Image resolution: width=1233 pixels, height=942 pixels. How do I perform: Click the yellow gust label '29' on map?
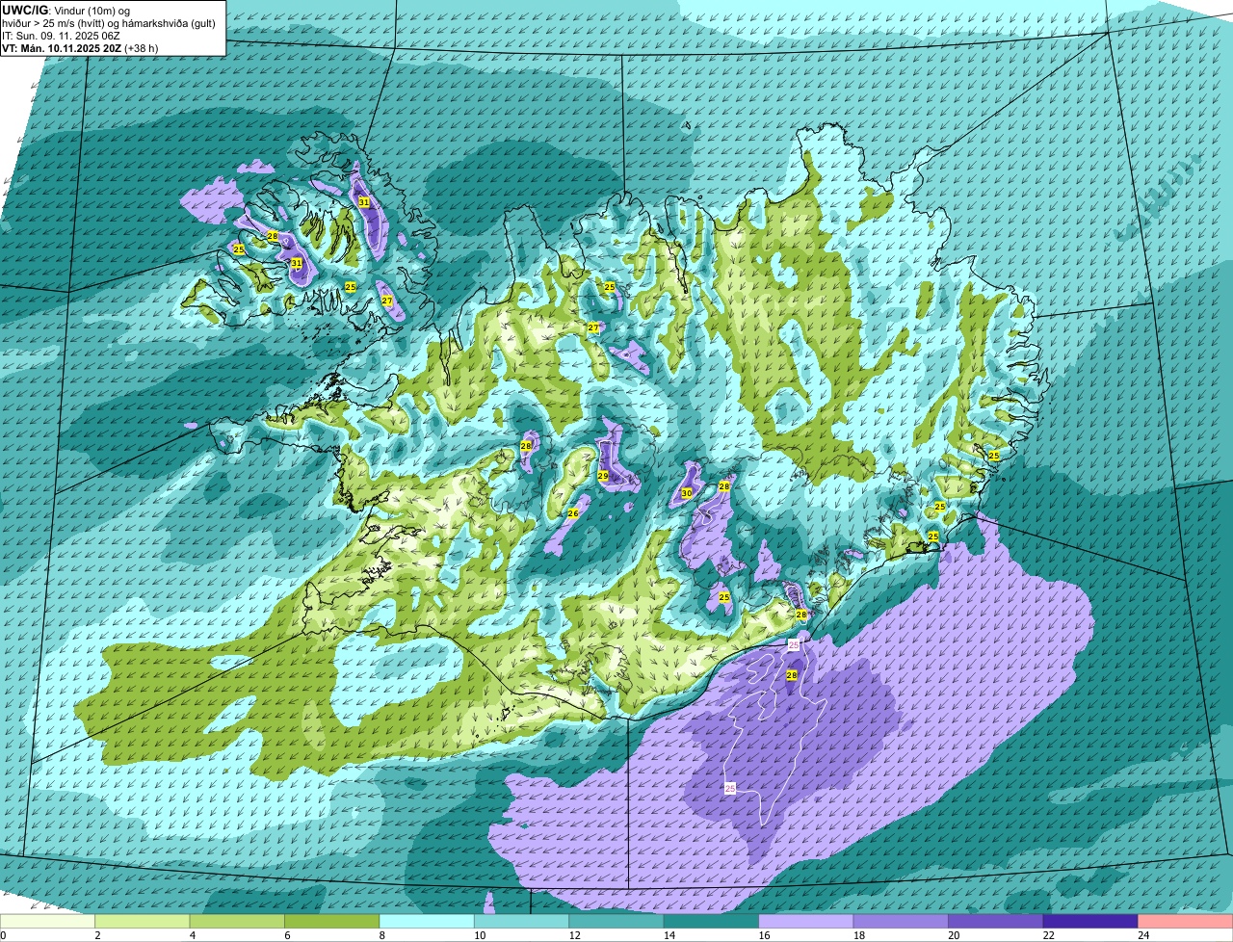coord(603,476)
